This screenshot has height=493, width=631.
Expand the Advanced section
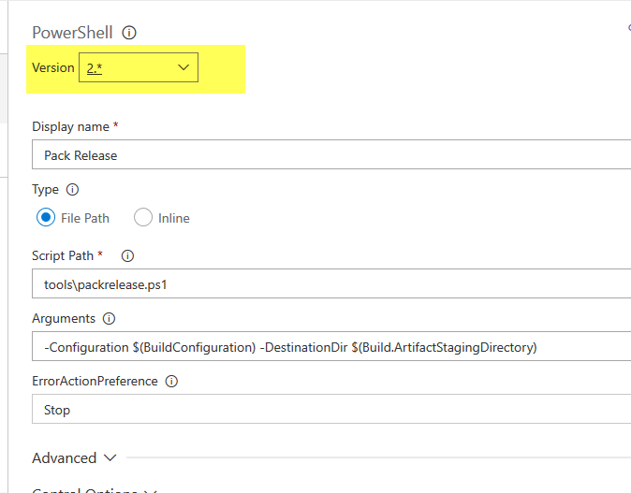(x=75, y=458)
